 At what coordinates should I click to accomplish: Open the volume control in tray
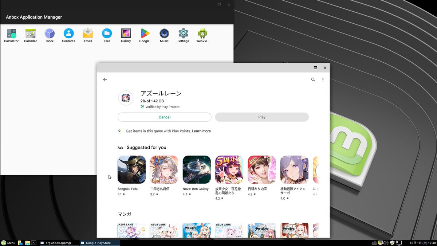point(386,243)
